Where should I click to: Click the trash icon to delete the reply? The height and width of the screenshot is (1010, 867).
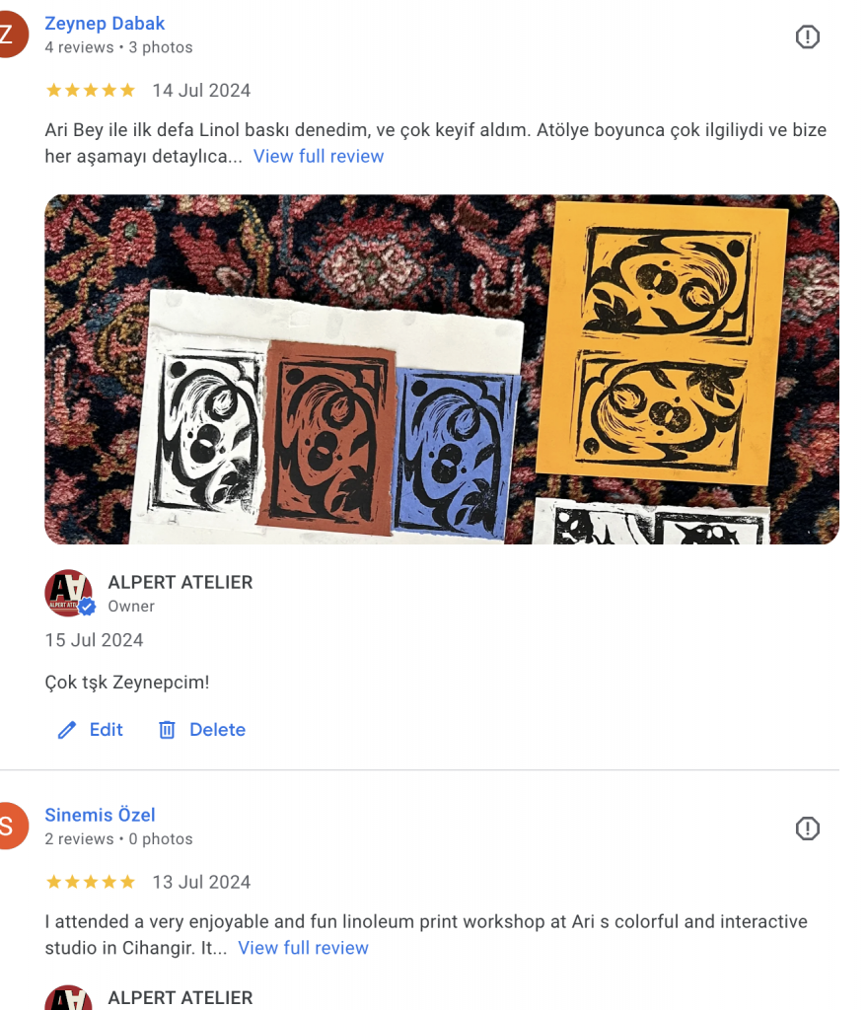point(167,730)
